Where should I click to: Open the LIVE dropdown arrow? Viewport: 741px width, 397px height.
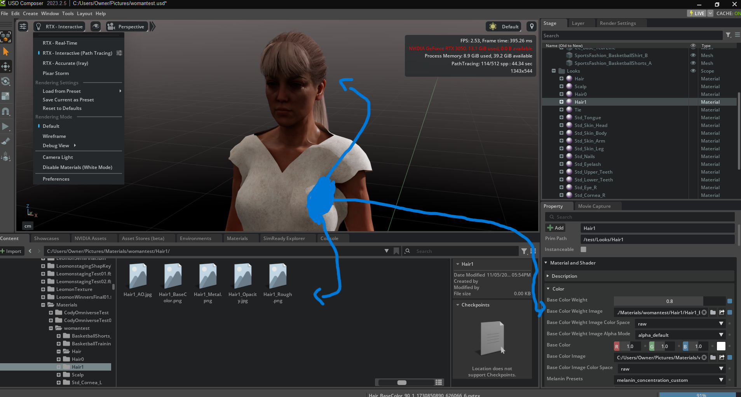710,13
